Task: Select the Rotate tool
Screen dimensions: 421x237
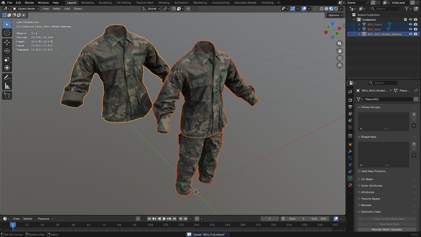Action: coord(7,51)
